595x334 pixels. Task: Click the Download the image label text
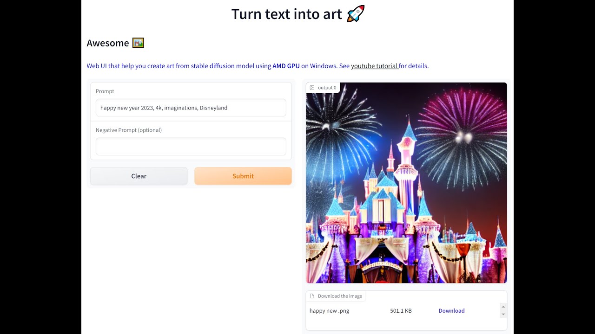point(340,296)
